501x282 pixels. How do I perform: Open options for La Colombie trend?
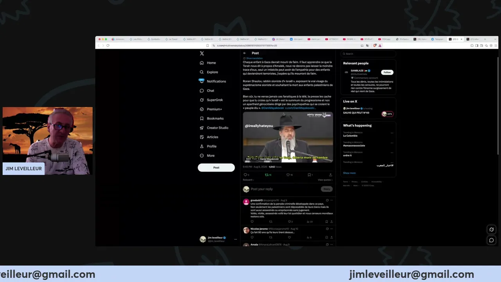click(x=392, y=133)
